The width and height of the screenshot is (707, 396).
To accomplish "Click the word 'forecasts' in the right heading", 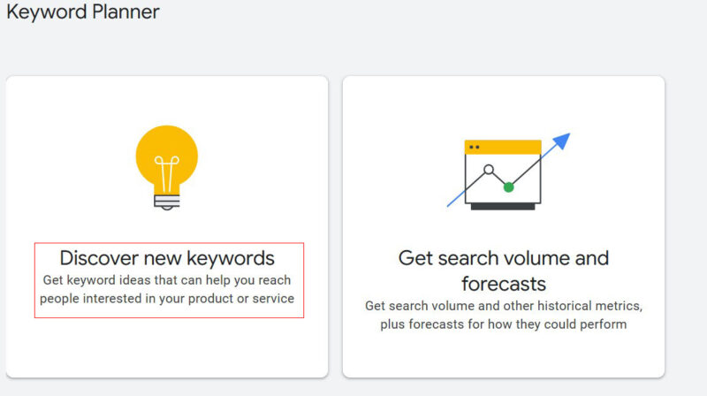I will point(503,284).
